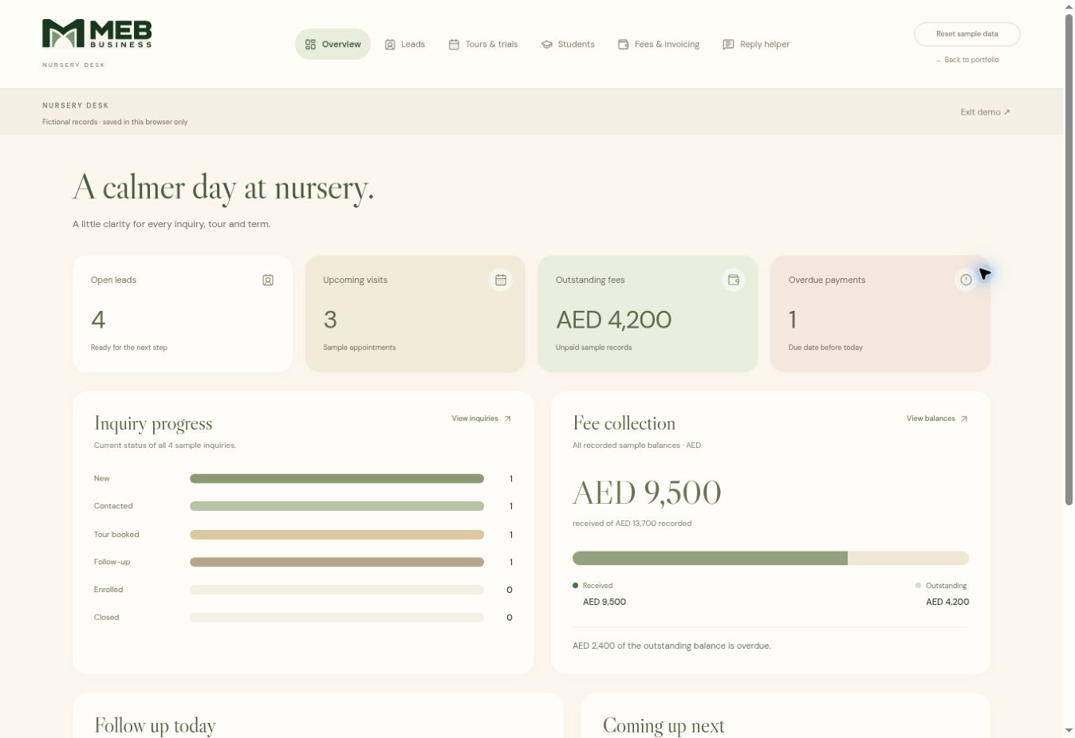
Task: Click the 'A calmer day at nursery.' heading
Action: pyautogui.click(x=223, y=189)
